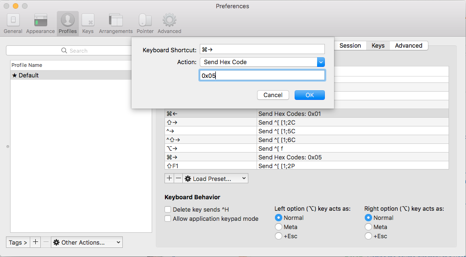Switch to the Session tab
The image size is (466, 257).
click(x=350, y=45)
